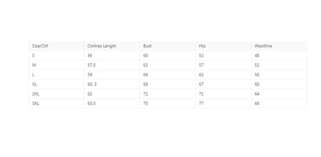Click the 57.5 clothes length cell
321x157 pixels.
click(91, 65)
